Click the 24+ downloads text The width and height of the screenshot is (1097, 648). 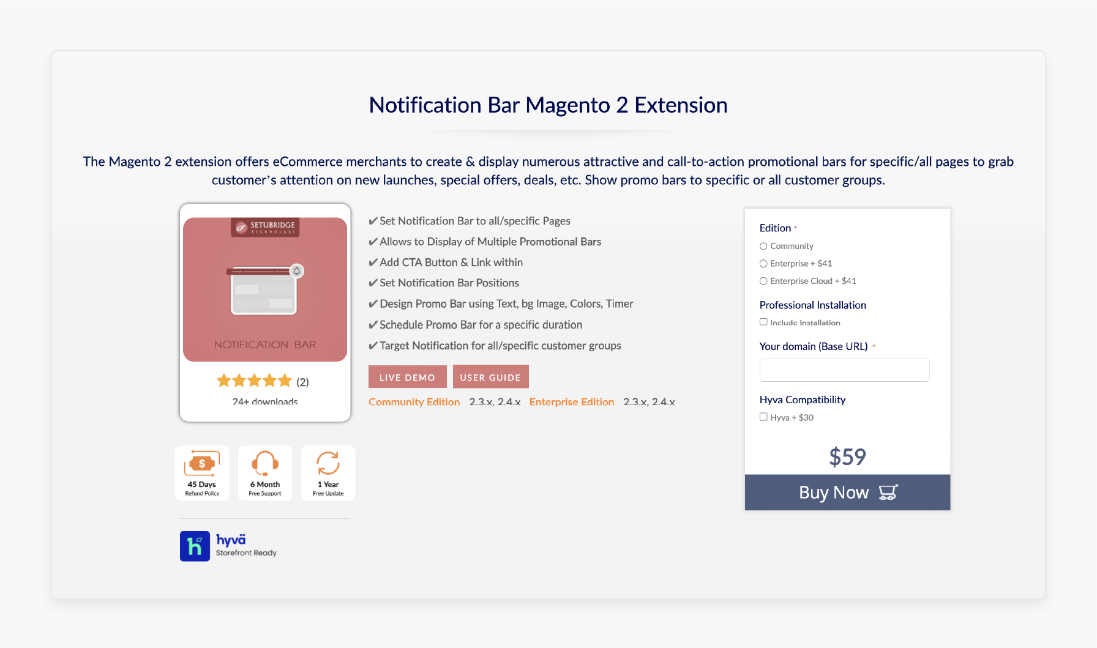click(265, 401)
